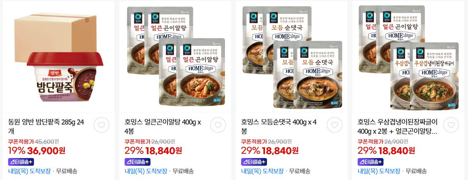Toggle wishlist heart for 동원 양반 밤단팥죽

tap(101, 125)
